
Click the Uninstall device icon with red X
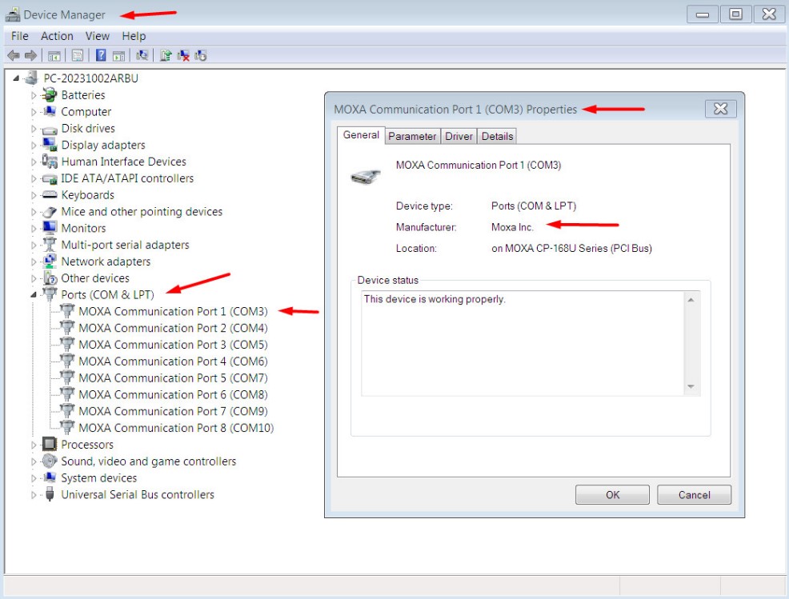pos(183,55)
